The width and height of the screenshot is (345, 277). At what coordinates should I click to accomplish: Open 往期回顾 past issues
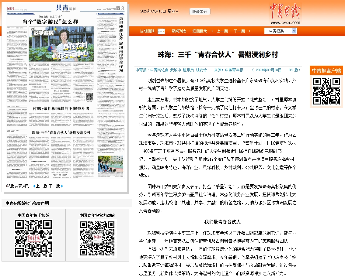(147, 31)
